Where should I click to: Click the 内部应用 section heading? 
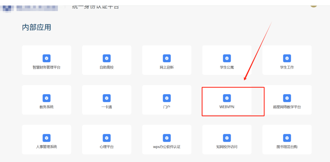click(37, 28)
